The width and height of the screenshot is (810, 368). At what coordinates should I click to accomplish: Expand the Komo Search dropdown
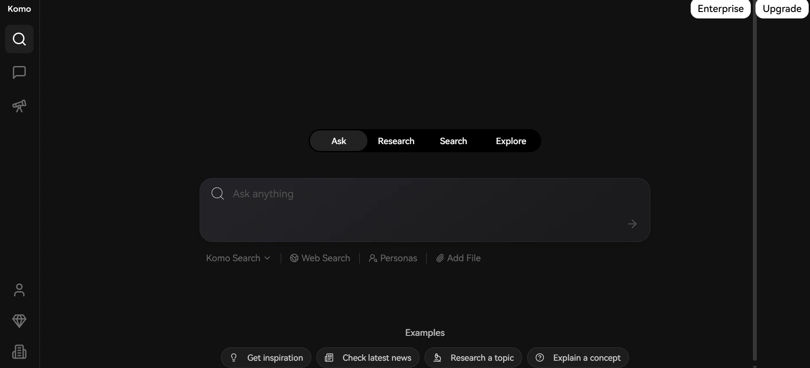coord(238,258)
